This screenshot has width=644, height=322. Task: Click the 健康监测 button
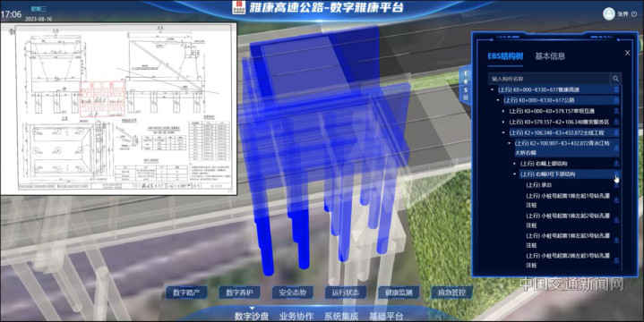[399, 292]
